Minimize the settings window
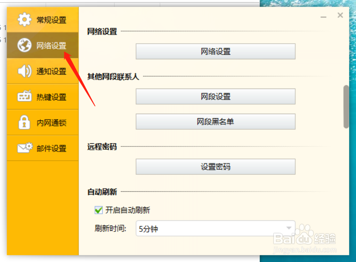Image resolution: width=356 pixels, height=262 pixels. click(x=323, y=17)
